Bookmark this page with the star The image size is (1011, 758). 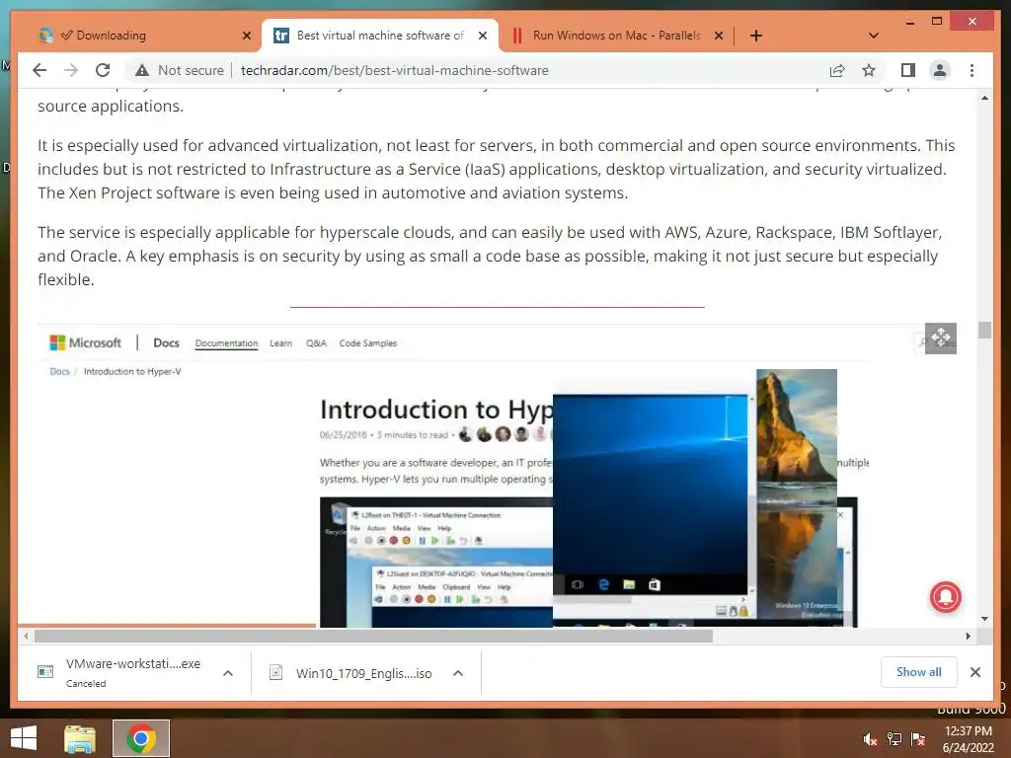(869, 70)
